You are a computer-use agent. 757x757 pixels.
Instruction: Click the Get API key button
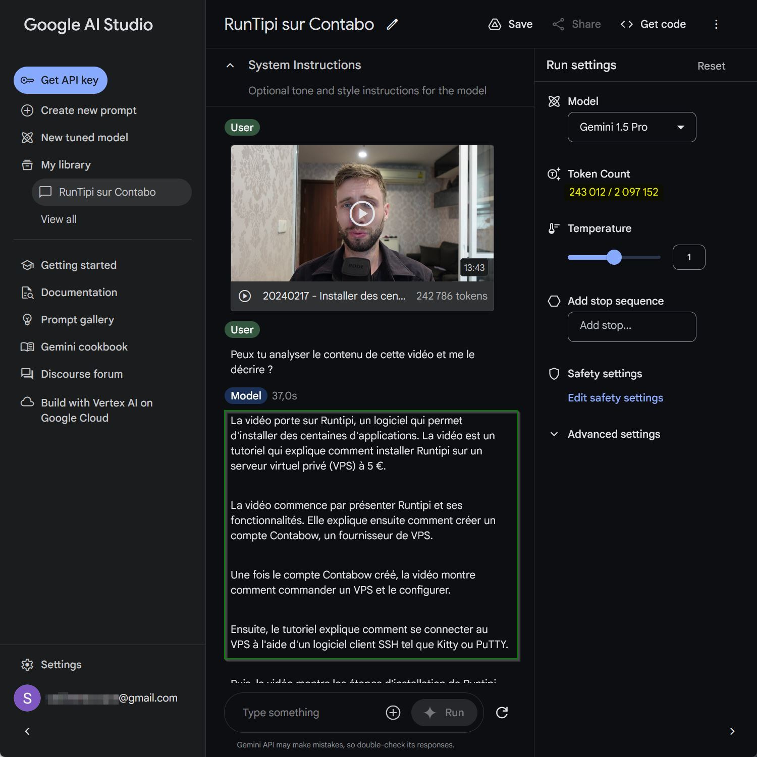pos(61,80)
